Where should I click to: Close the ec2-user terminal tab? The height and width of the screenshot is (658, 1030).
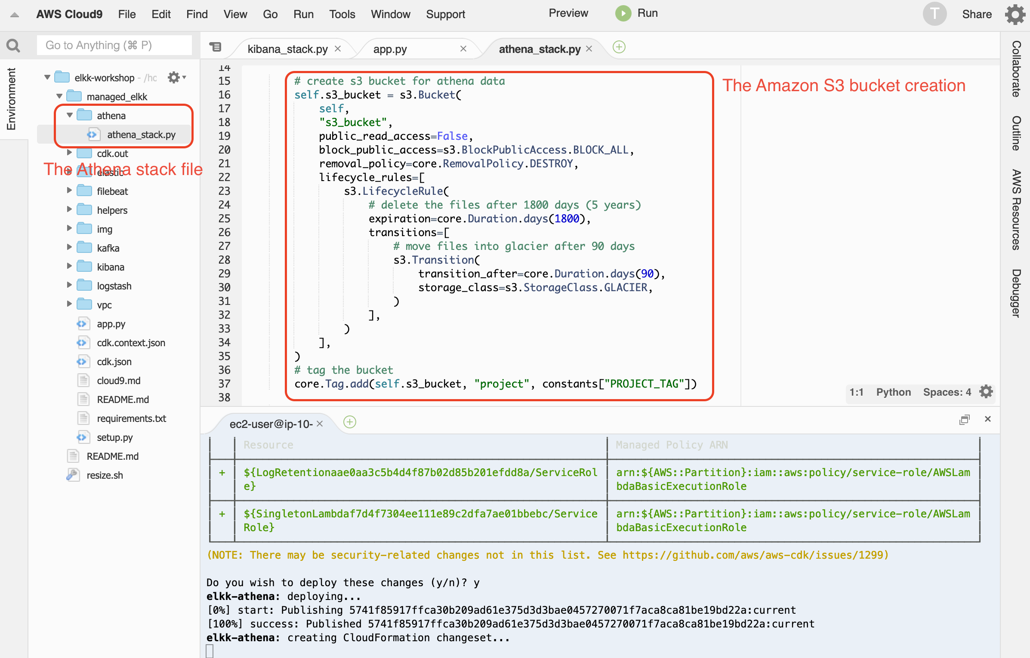click(x=320, y=424)
